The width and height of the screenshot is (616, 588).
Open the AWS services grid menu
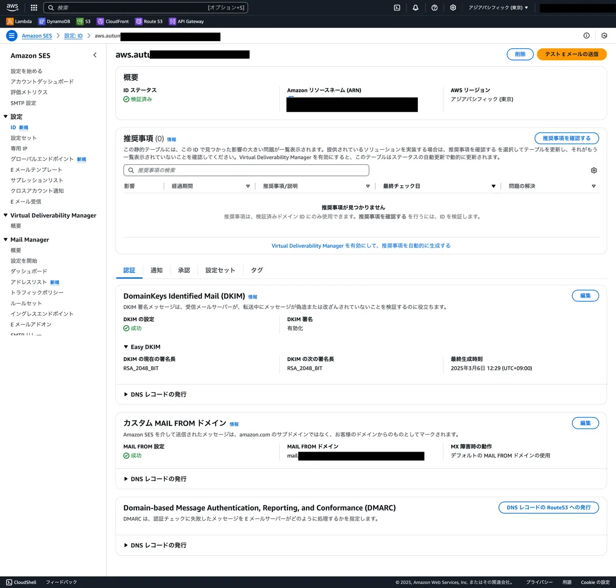34,8
